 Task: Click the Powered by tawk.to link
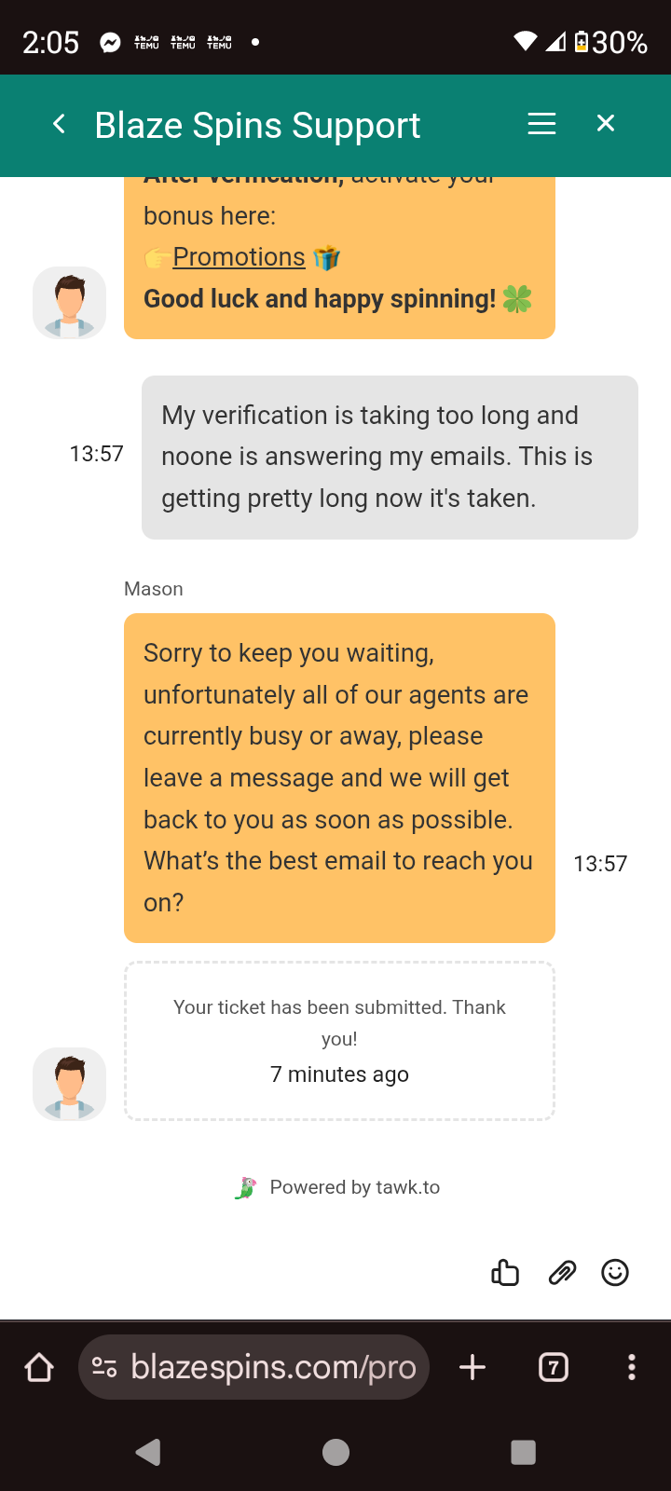point(338,1187)
